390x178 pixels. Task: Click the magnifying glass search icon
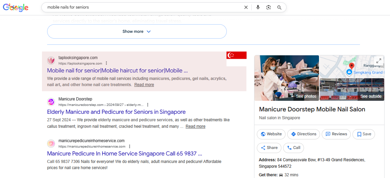pos(279,8)
